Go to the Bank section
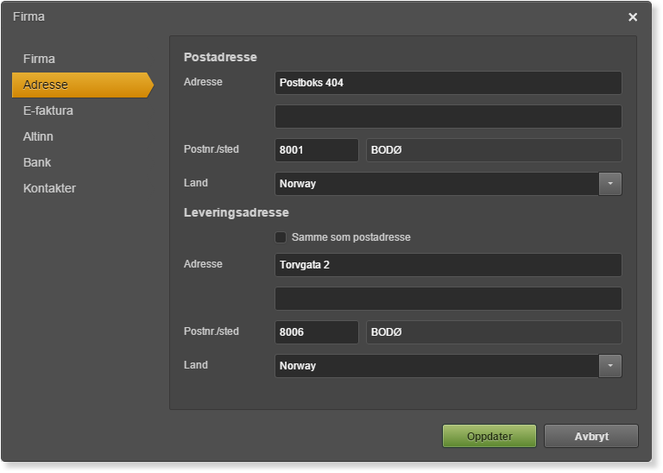This screenshot has width=663, height=473. coord(37,162)
